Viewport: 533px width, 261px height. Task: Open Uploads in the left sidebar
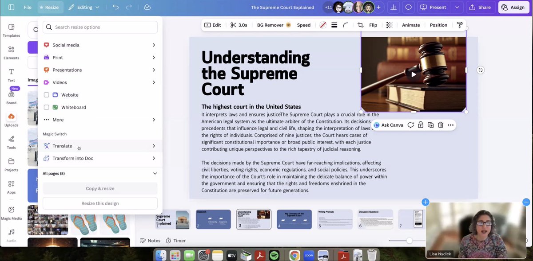click(12, 120)
